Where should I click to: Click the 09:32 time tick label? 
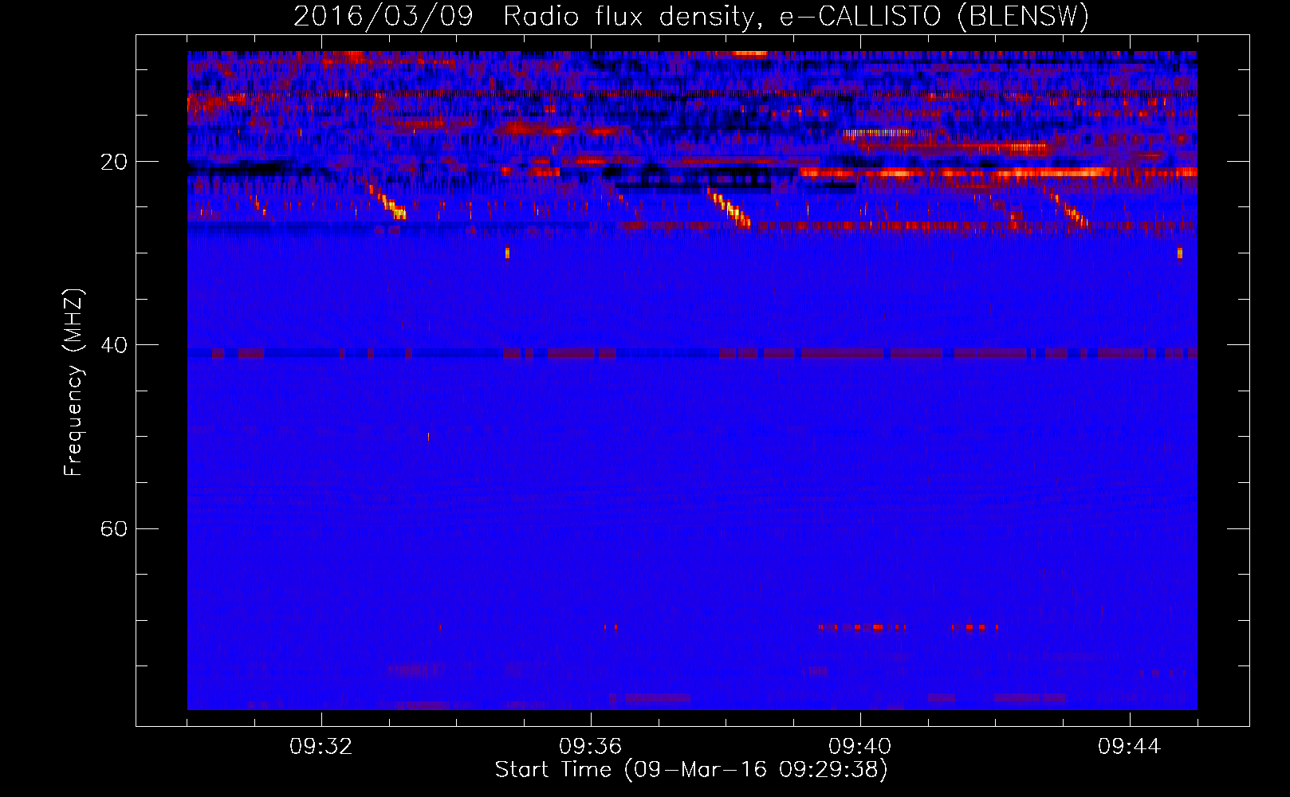(321, 747)
